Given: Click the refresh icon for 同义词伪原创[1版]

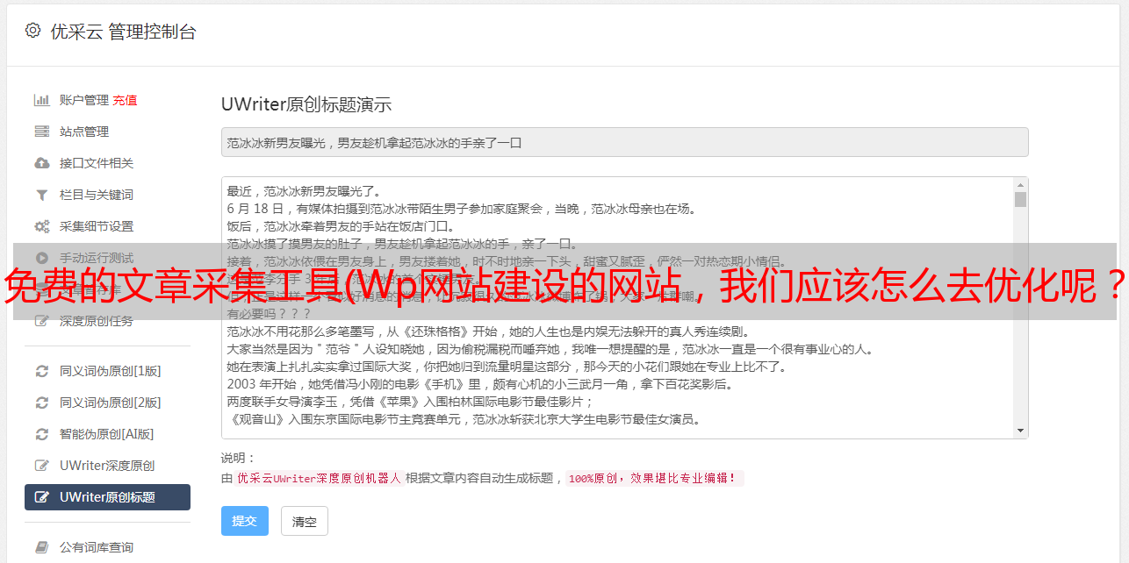Looking at the screenshot, I should pyautogui.click(x=41, y=371).
